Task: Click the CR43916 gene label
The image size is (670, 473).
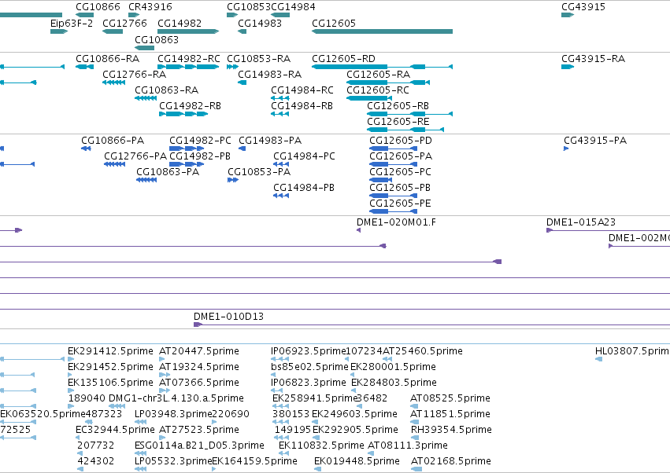Action: point(150,7)
